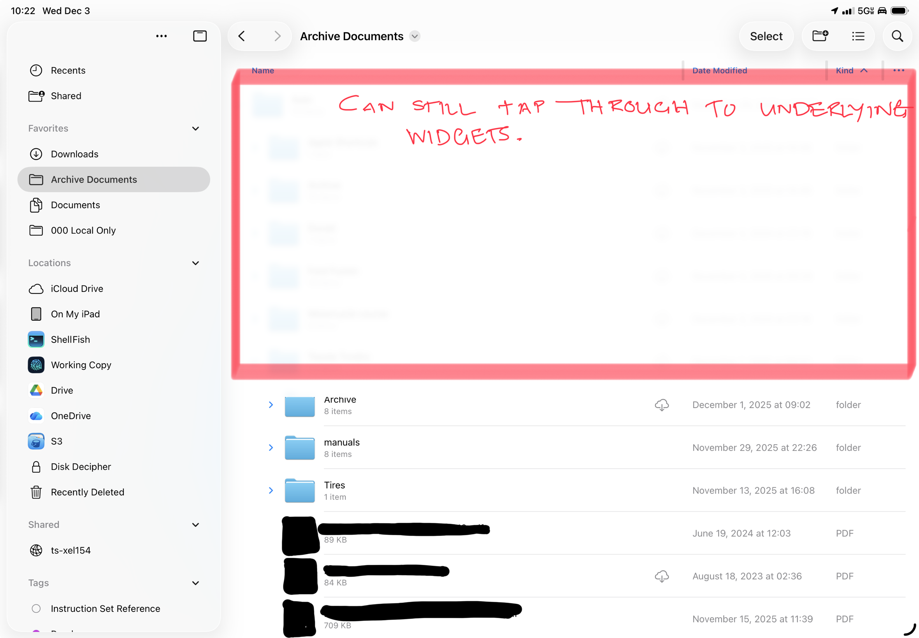Toggle the sidebar with the panel icon
Viewport: 919px width, 638px height.
[x=199, y=36]
